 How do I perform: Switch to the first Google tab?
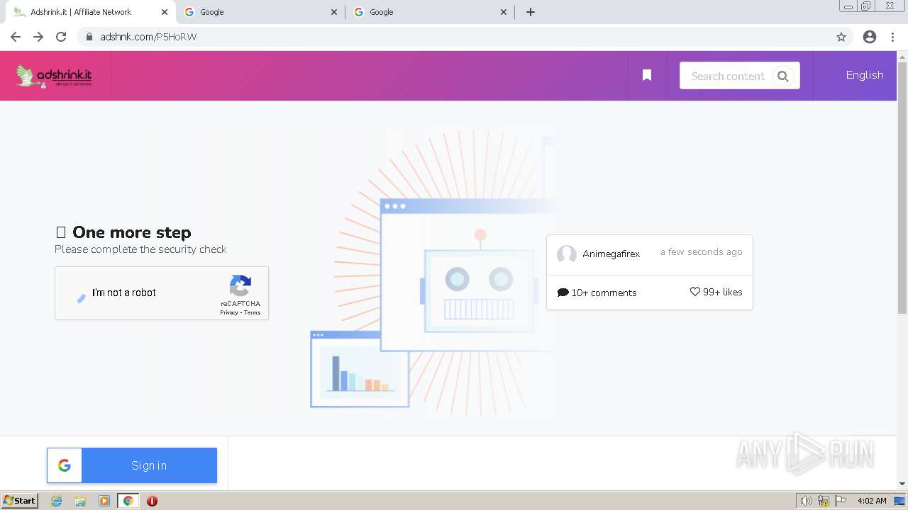pyautogui.click(x=260, y=12)
